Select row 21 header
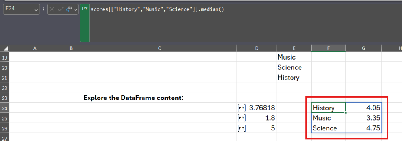 (x=5, y=77)
